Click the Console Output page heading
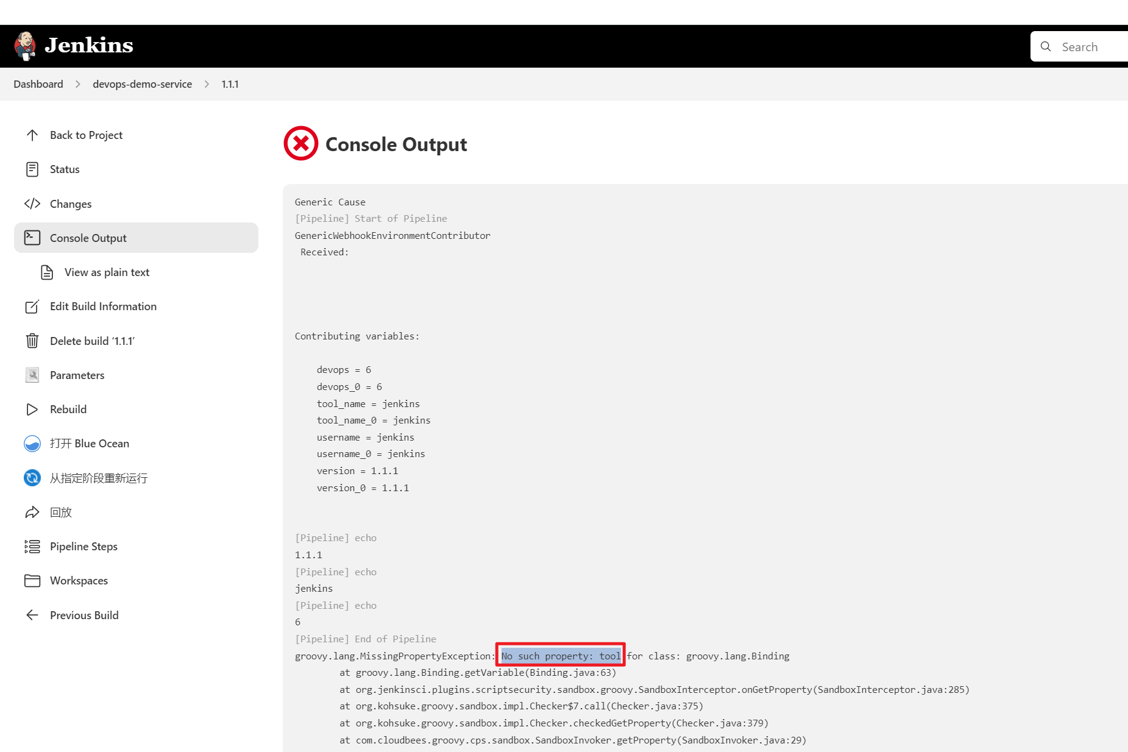1128x752 pixels. point(396,144)
